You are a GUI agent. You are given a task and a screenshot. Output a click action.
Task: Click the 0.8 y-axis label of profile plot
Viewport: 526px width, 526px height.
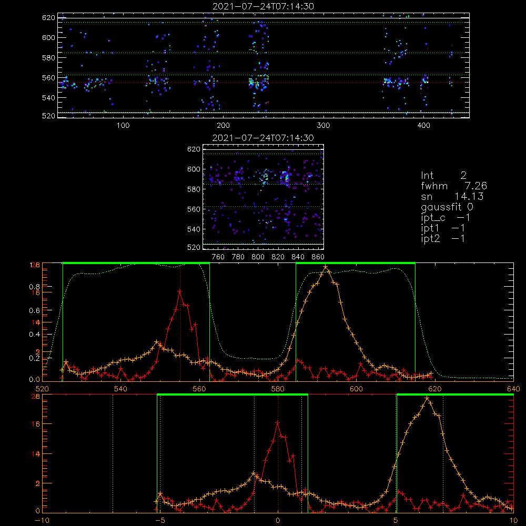[34, 287]
